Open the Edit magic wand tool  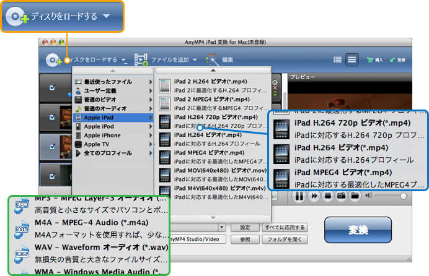click(212, 59)
